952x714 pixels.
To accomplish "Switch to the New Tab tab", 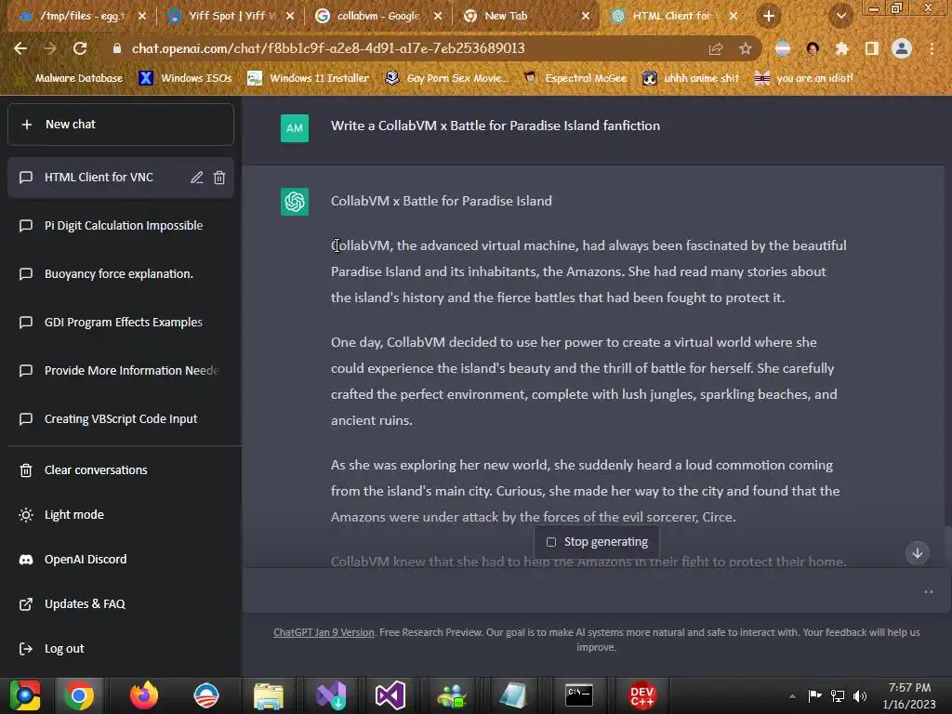I will click(526, 16).
